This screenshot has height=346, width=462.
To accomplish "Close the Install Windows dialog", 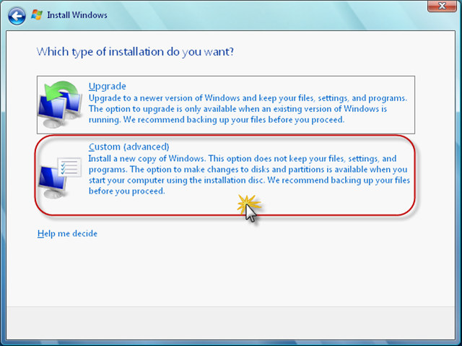I will (x=442, y=6).
